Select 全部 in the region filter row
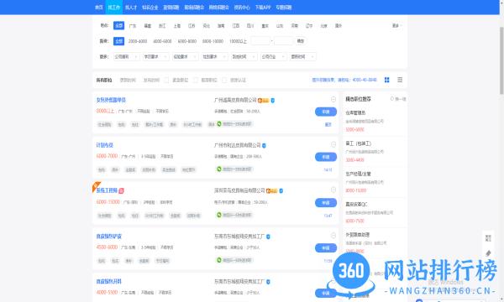Viewport: 504px width, 302px height. click(119, 25)
